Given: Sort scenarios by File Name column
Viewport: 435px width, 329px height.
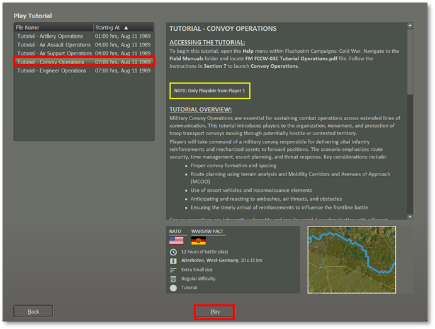Looking at the screenshot, I should [x=54, y=28].
